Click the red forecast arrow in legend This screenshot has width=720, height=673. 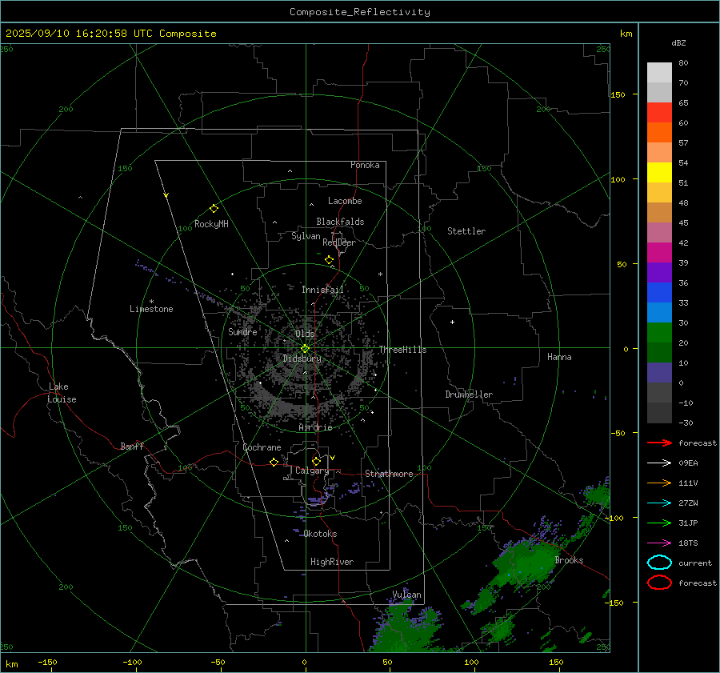659,443
